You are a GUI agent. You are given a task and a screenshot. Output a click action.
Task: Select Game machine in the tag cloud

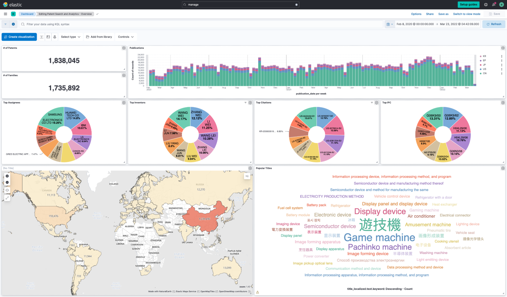coord(379,237)
